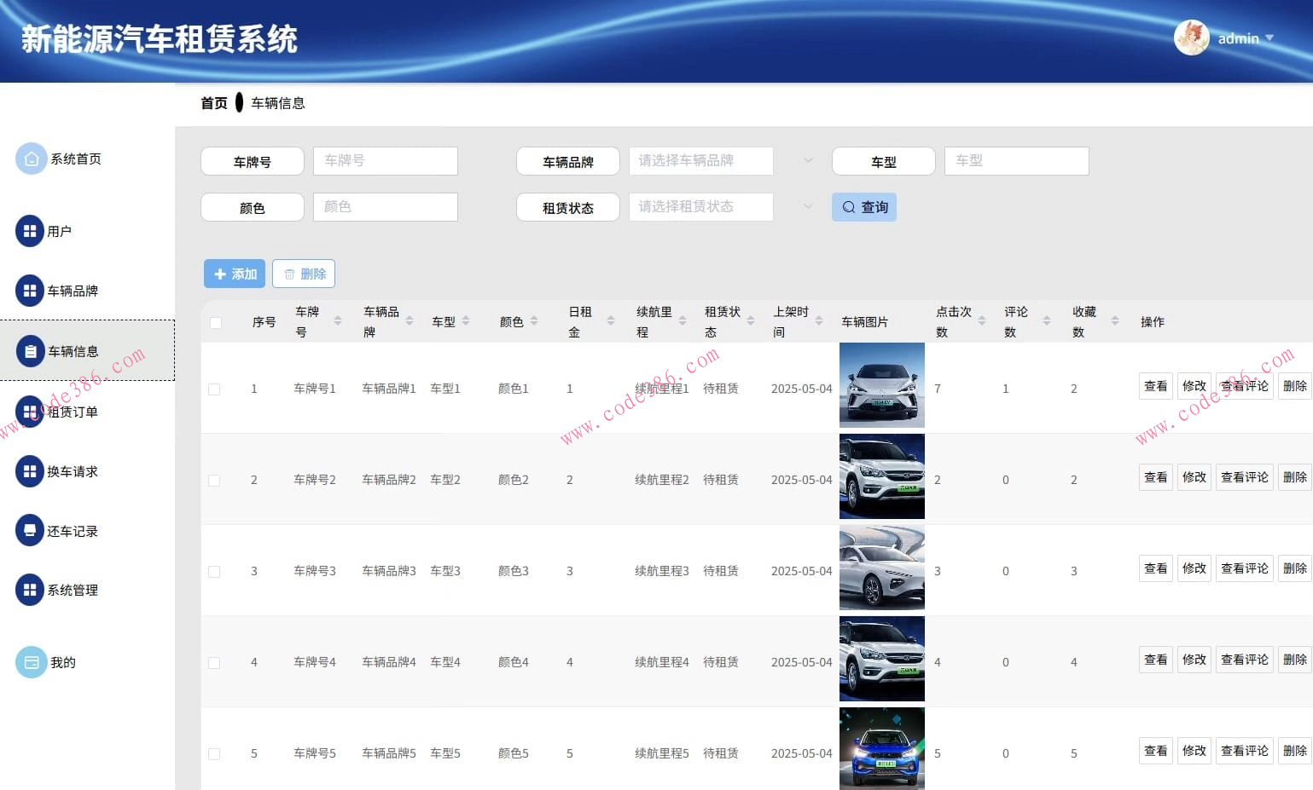This screenshot has width=1313, height=790.
Task: Open 车辆品牌 management from sidebar
Action: click(x=32, y=290)
